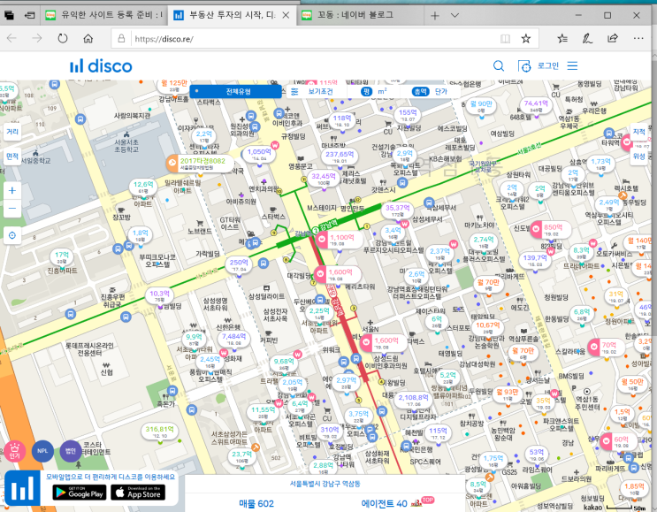Open the 에이전트 40 tab
The height and width of the screenshot is (512, 657).
tap(384, 504)
